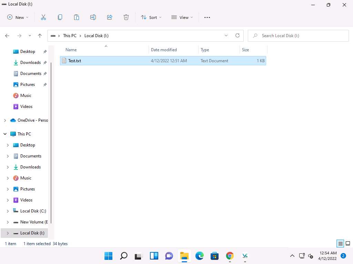Click the Cut scissors icon
Viewport: 353px width, 264px height.
click(x=43, y=17)
